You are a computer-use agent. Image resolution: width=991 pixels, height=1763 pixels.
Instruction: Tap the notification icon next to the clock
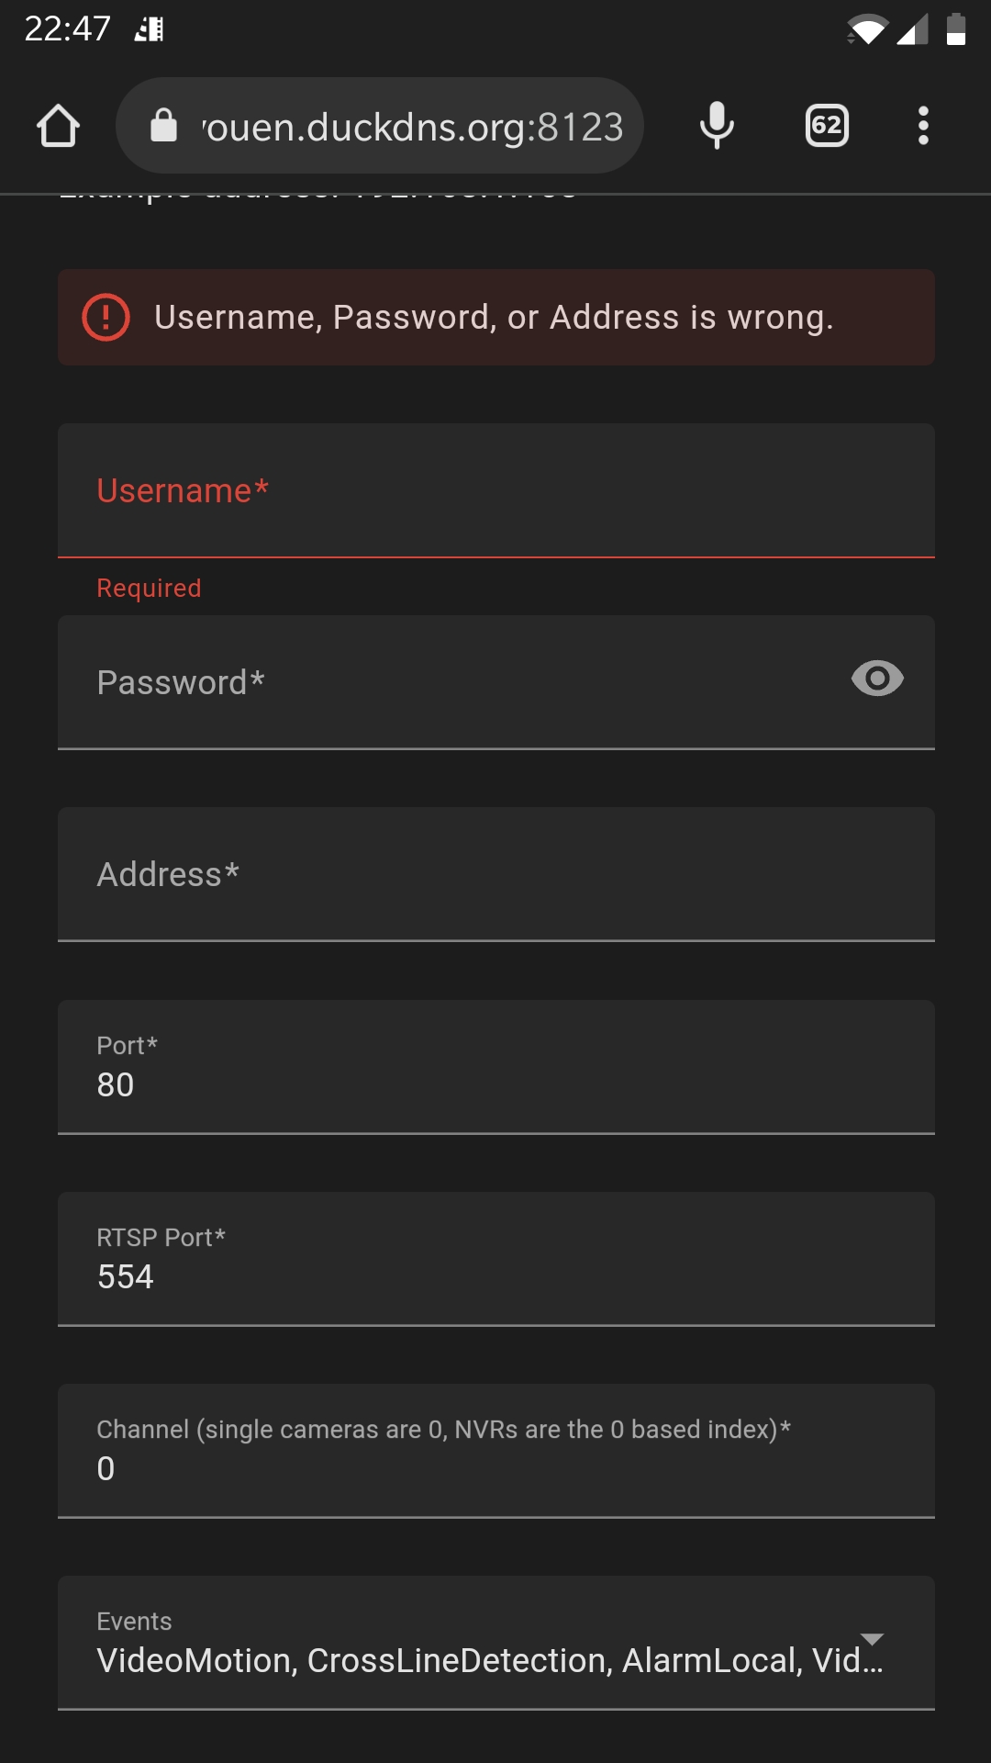[x=149, y=29]
